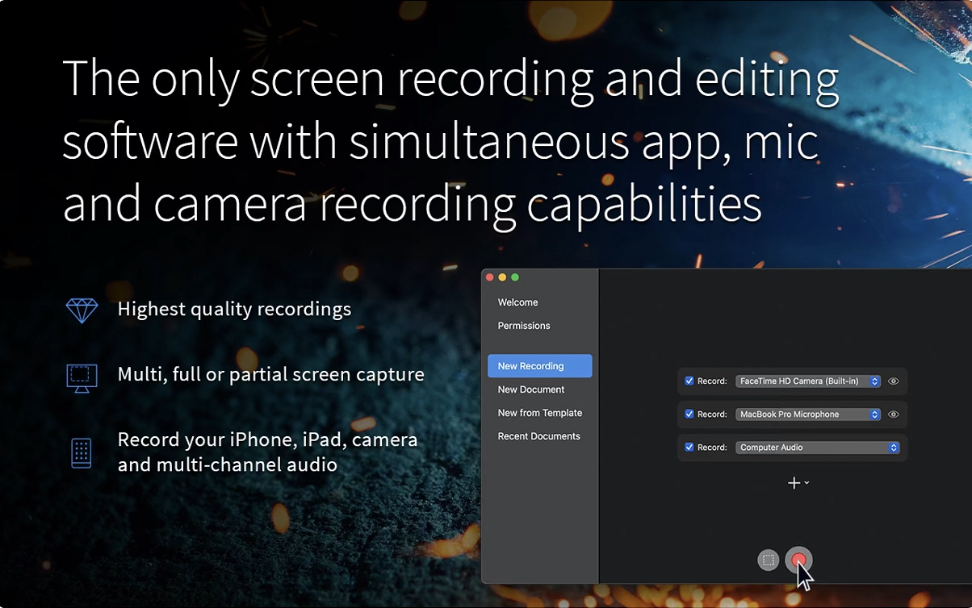Click the red record button
The width and height of the screenshot is (972, 608).
(x=798, y=560)
